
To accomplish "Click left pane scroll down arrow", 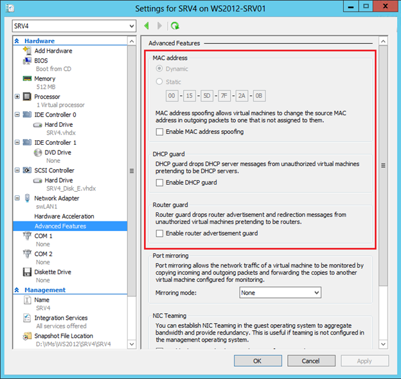I will [132, 344].
